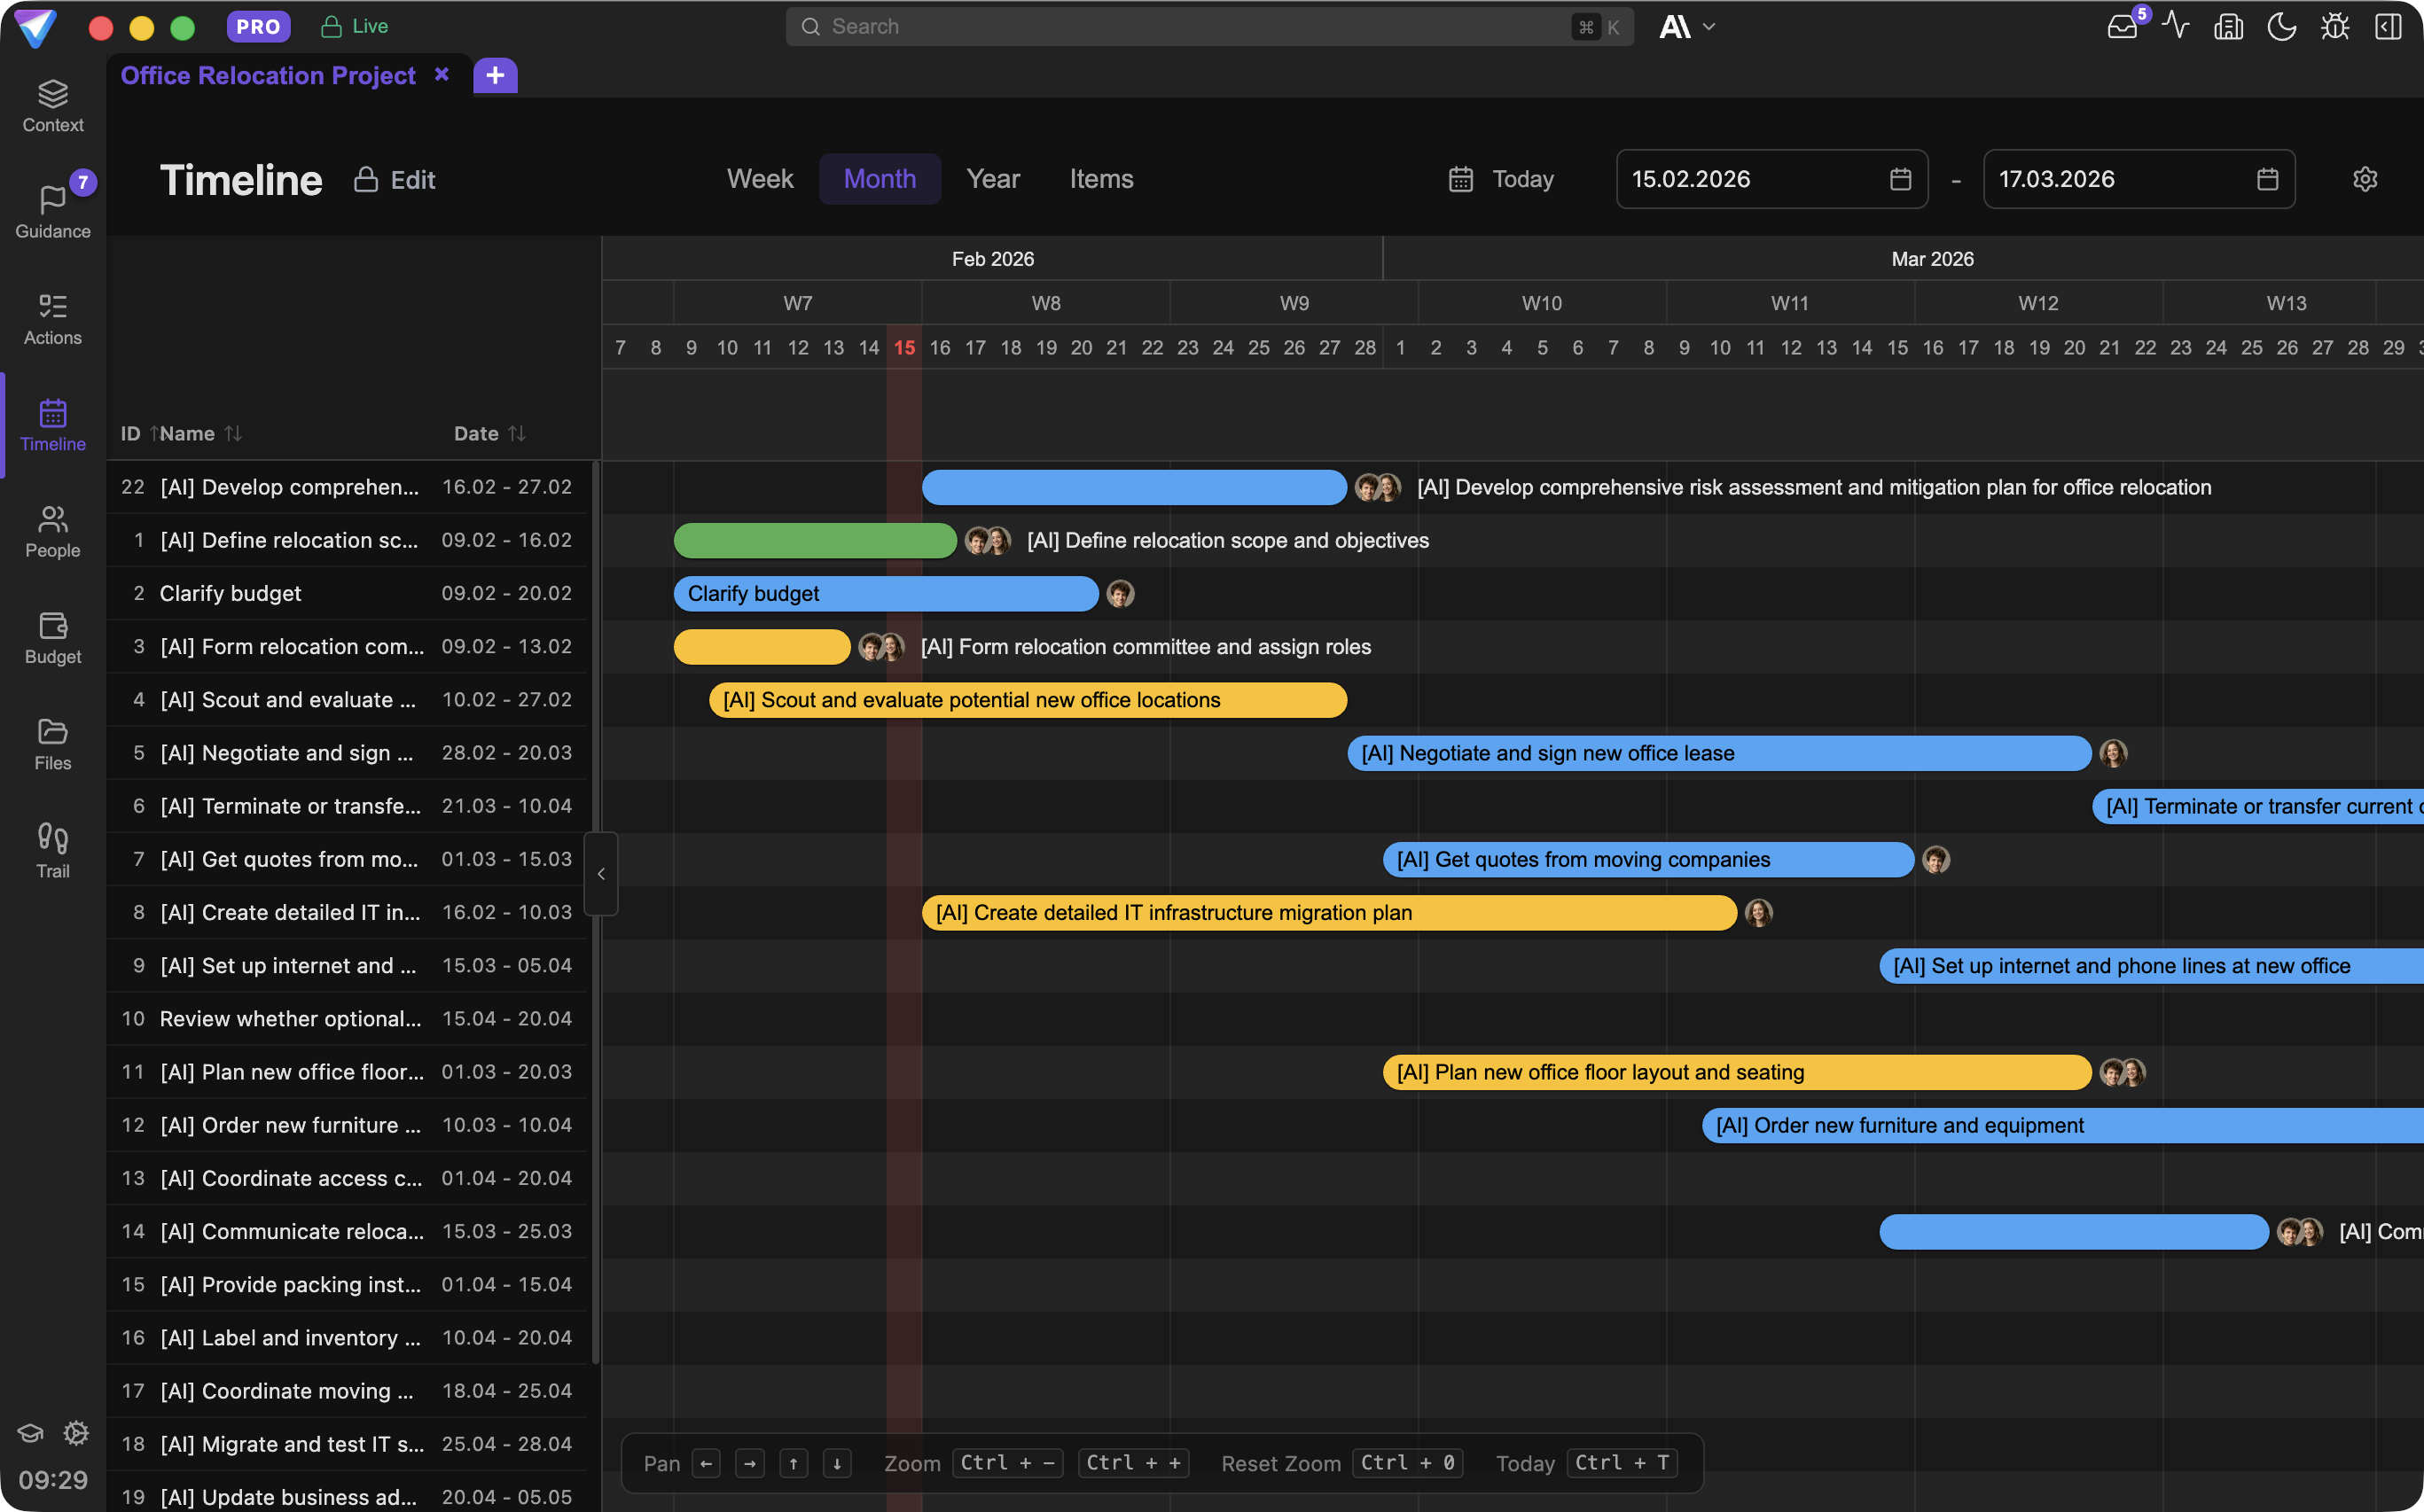Open the Context panel in the sidebar
The image size is (2424, 1512).
[52, 103]
